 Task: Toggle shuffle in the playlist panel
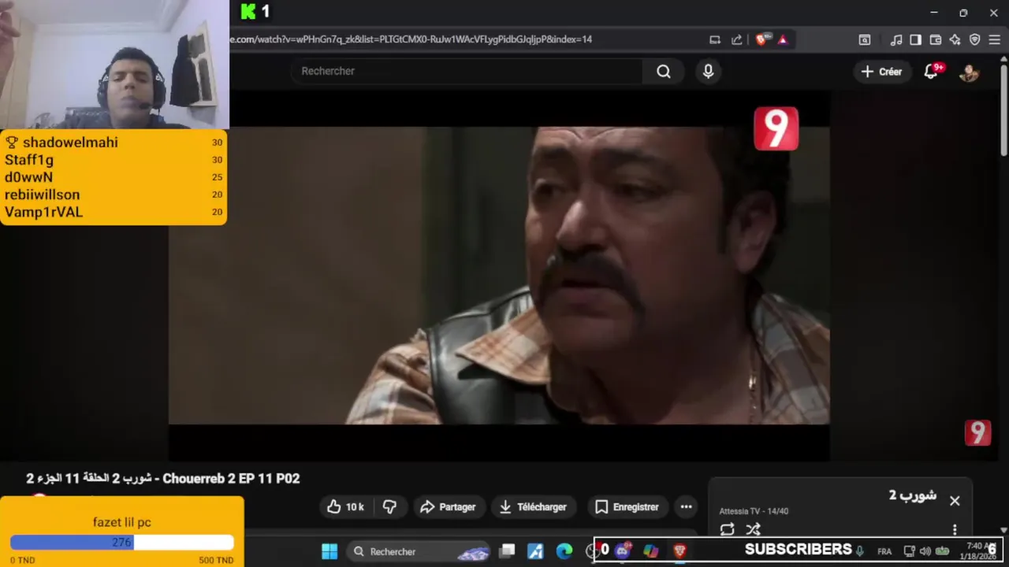(754, 529)
